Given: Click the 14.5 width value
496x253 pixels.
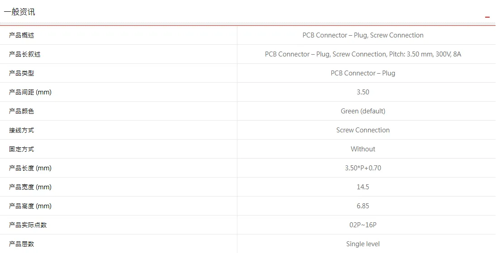Looking at the screenshot, I should 363,187.
